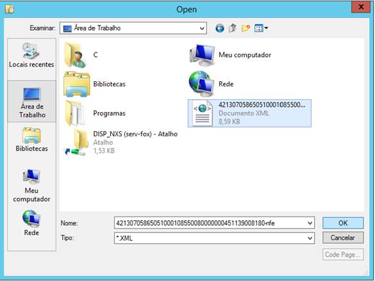The width and height of the screenshot is (375, 281).
Task: Open Meu computador in the places sidebar
Action: [31, 186]
